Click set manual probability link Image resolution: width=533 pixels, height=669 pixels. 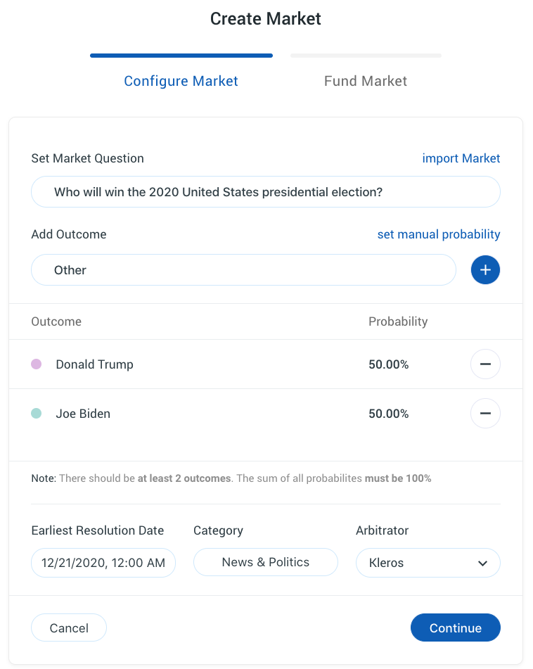(x=439, y=234)
